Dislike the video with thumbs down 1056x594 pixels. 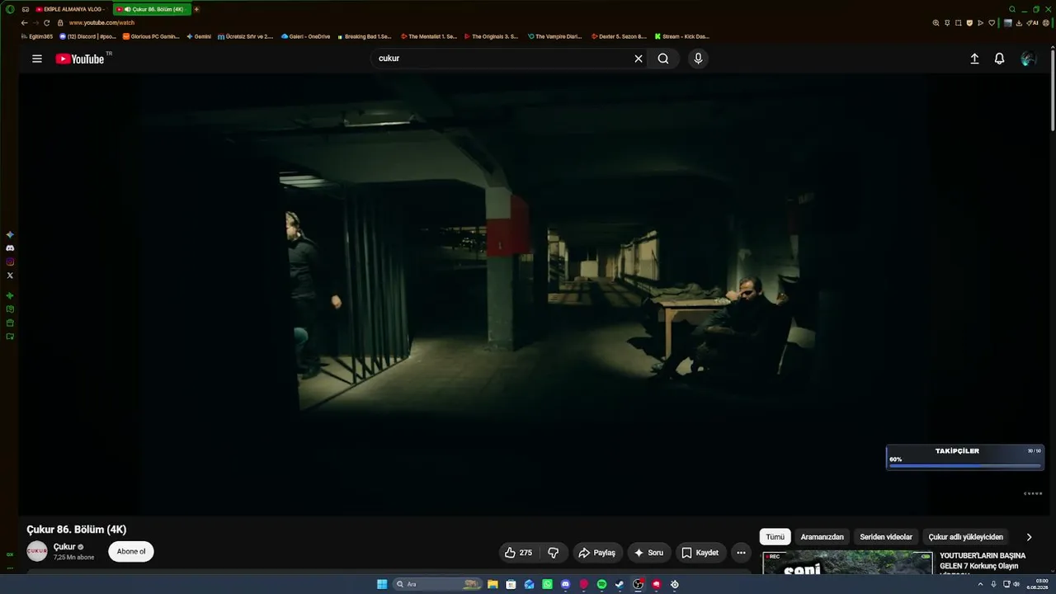click(x=554, y=553)
